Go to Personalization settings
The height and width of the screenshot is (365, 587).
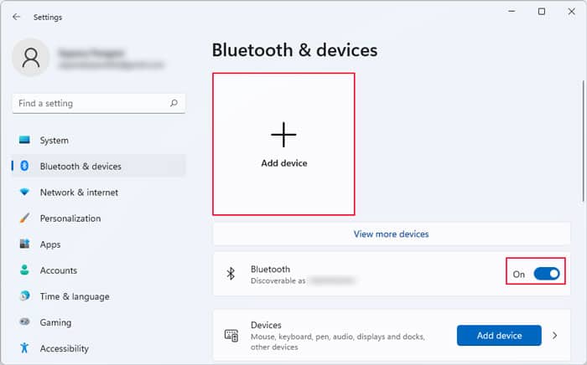tap(99, 218)
